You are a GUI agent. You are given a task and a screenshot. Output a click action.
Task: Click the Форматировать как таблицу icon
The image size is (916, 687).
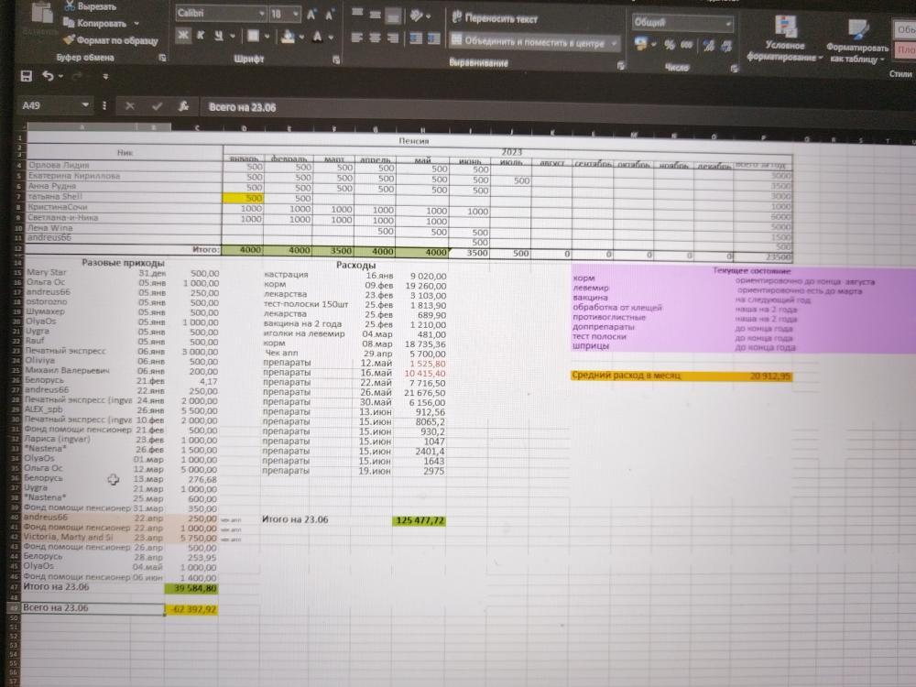[x=856, y=27]
